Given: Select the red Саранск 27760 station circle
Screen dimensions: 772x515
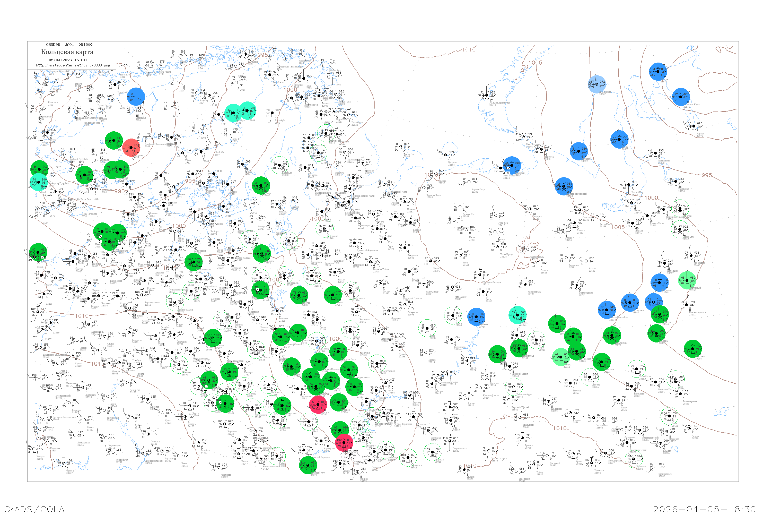Looking at the screenshot, I should (318, 405).
